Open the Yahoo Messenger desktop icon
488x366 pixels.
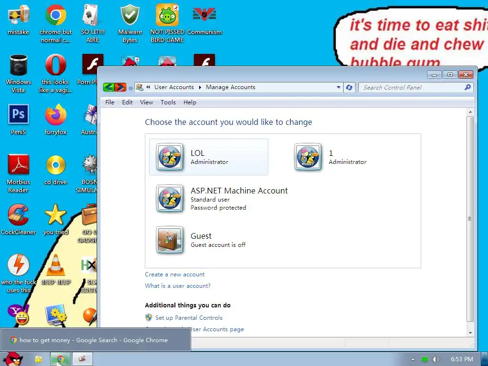[19, 315]
